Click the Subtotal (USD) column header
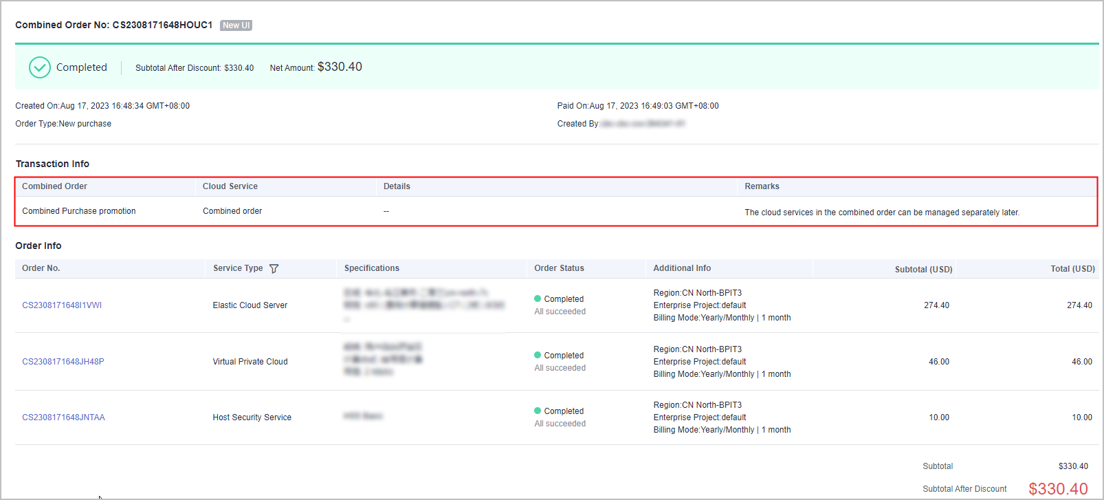Image resolution: width=1104 pixels, height=500 pixels. (923, 269)
